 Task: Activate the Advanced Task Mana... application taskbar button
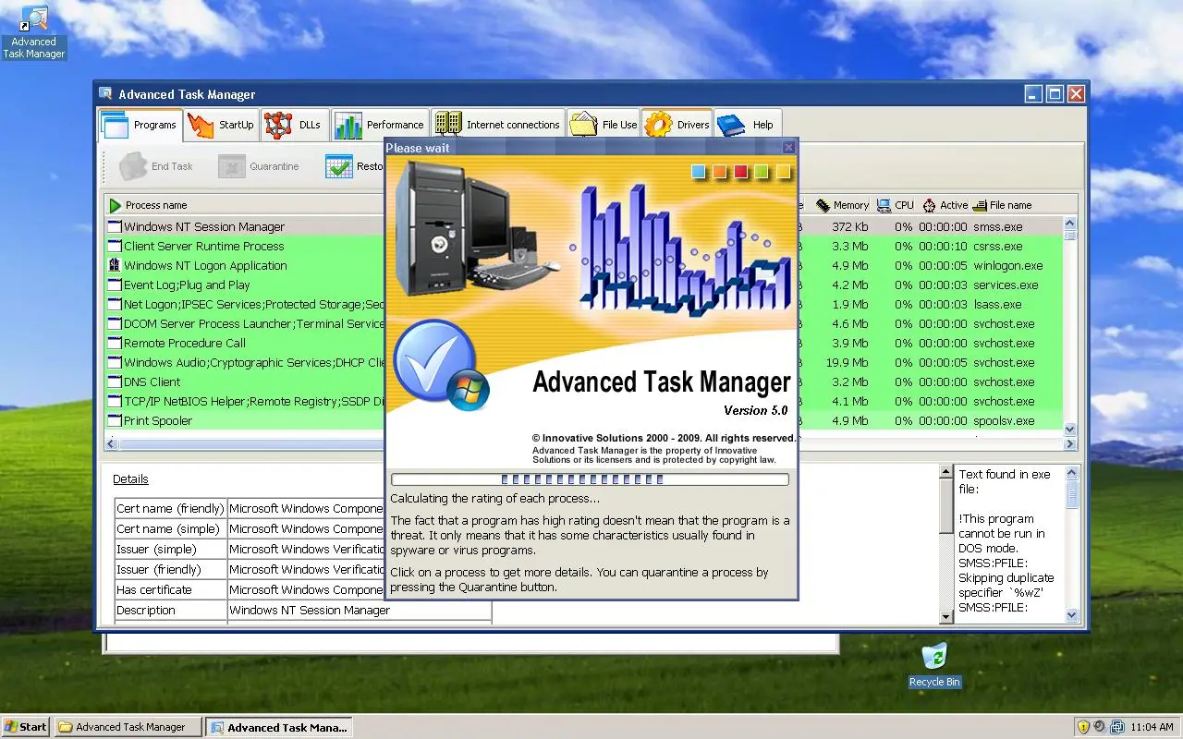tap(279, 727)
